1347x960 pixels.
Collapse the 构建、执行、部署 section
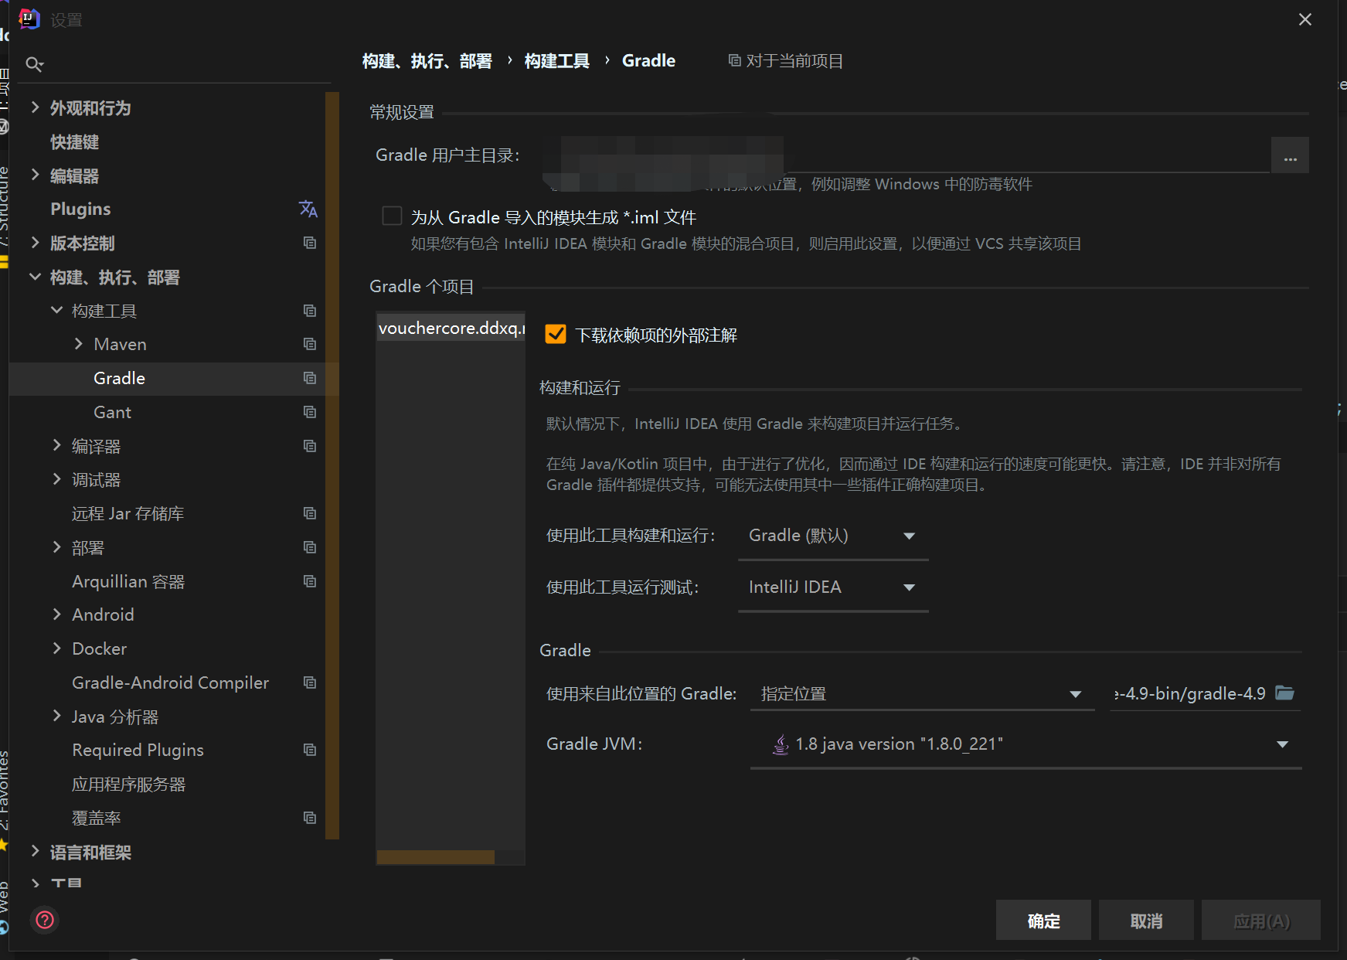(35, 277)
